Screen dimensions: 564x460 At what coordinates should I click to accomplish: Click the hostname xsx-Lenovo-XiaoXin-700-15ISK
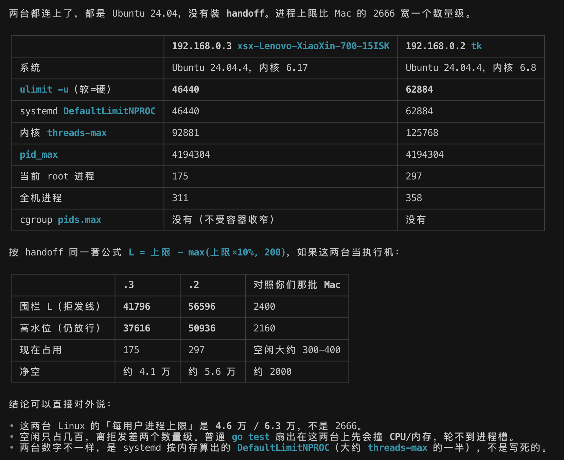pos(313,46)
